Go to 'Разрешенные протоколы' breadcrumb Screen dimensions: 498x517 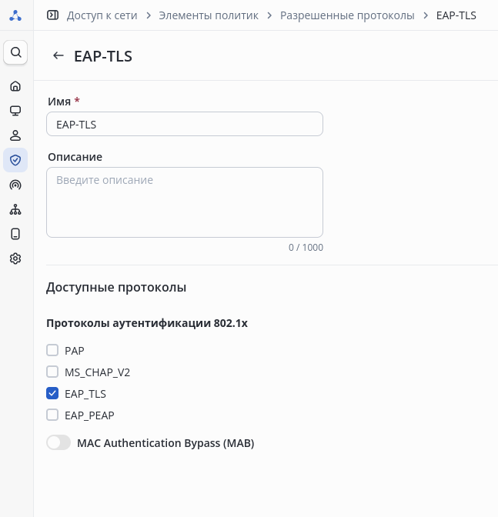coord(347,15)
